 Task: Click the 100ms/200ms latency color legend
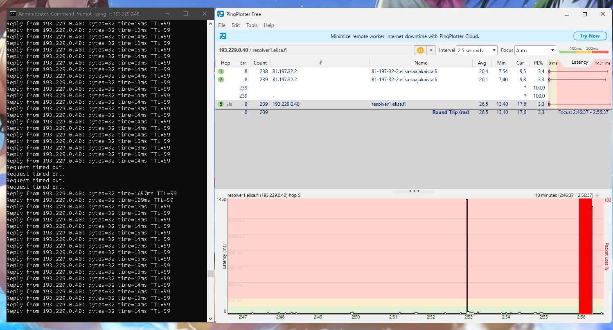tap(584, 50)
